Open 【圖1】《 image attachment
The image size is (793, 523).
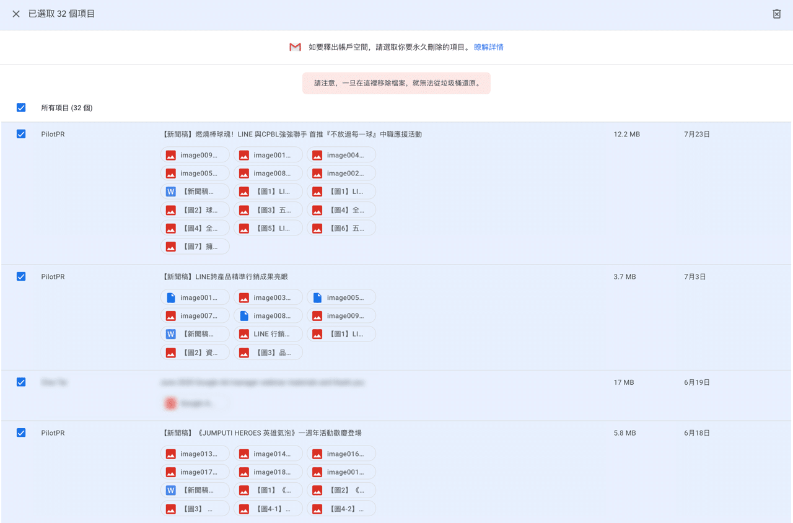(268, 490)
